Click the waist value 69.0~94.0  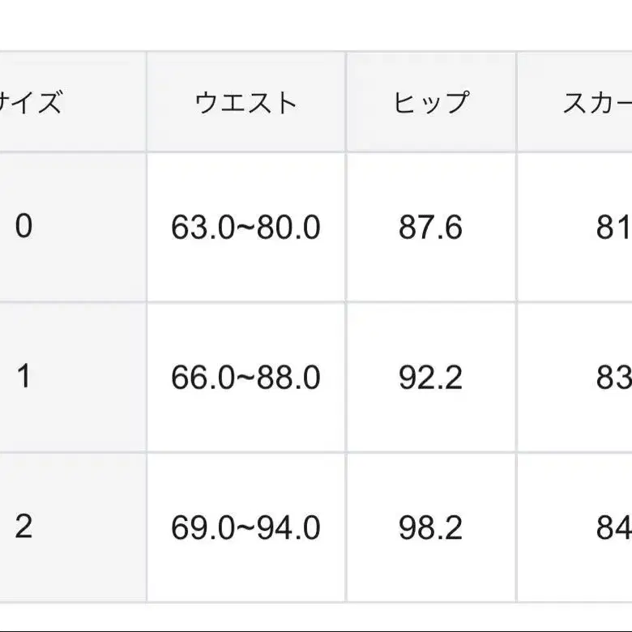pyautogui.click(x=246, y=528)
